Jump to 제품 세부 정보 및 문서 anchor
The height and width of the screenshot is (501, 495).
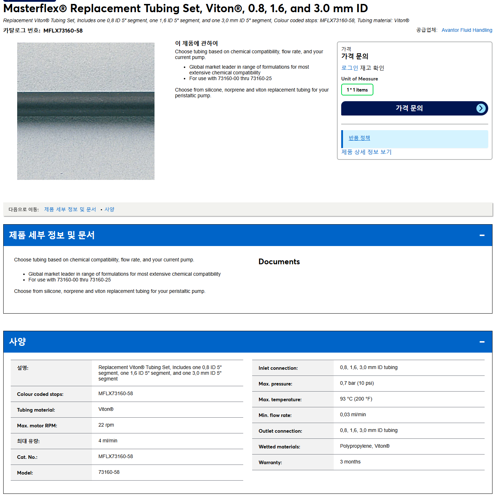(x=70, y=210)
